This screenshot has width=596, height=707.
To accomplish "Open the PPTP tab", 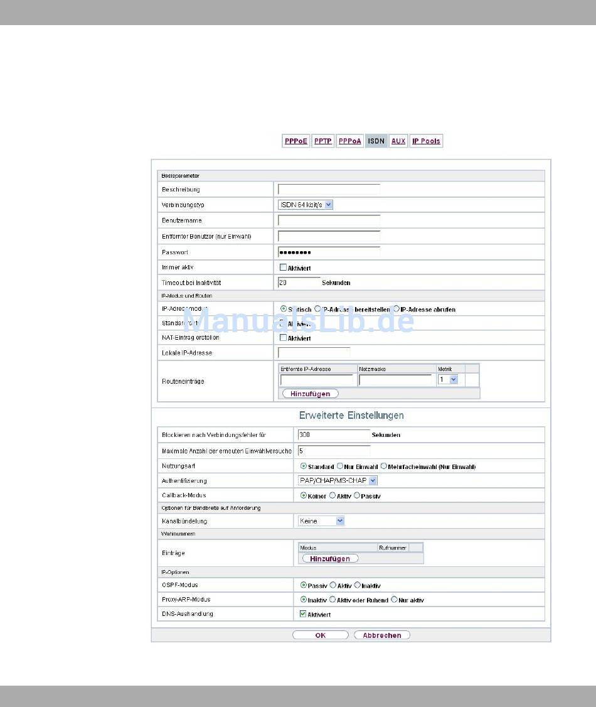I will point(322,141).
